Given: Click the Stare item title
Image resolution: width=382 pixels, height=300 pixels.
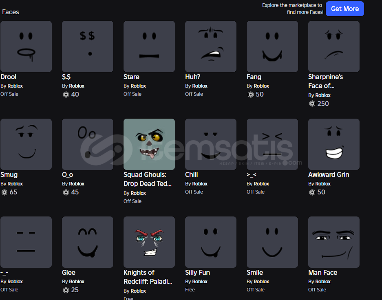Looking at the screenshot, I should click(x=131, y=77).
